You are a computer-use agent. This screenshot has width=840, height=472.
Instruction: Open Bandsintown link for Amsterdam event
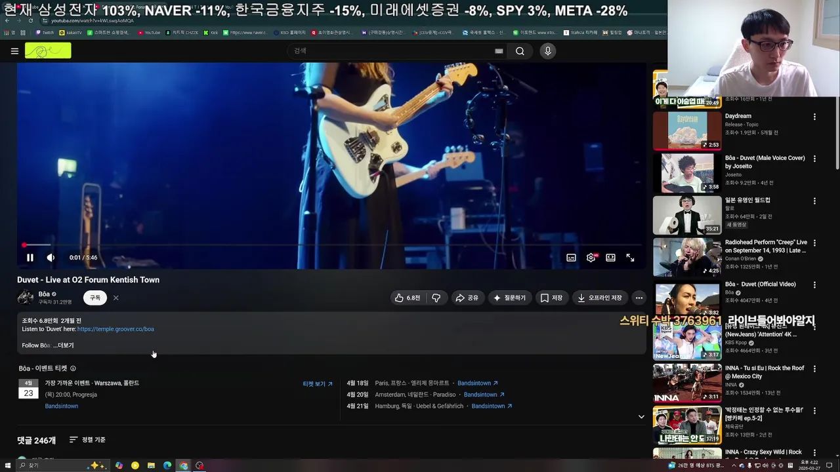484,395
